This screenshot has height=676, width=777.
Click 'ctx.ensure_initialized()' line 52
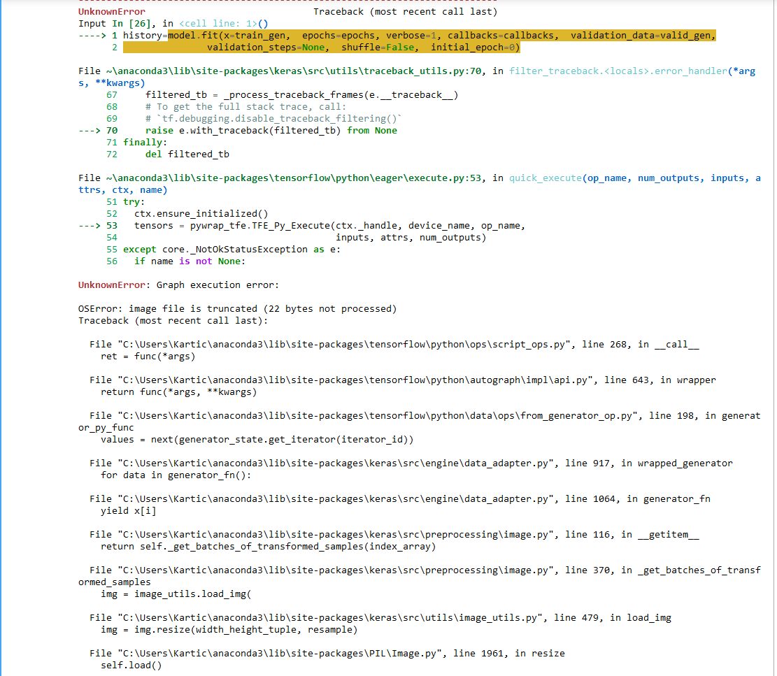pos(201,213)
